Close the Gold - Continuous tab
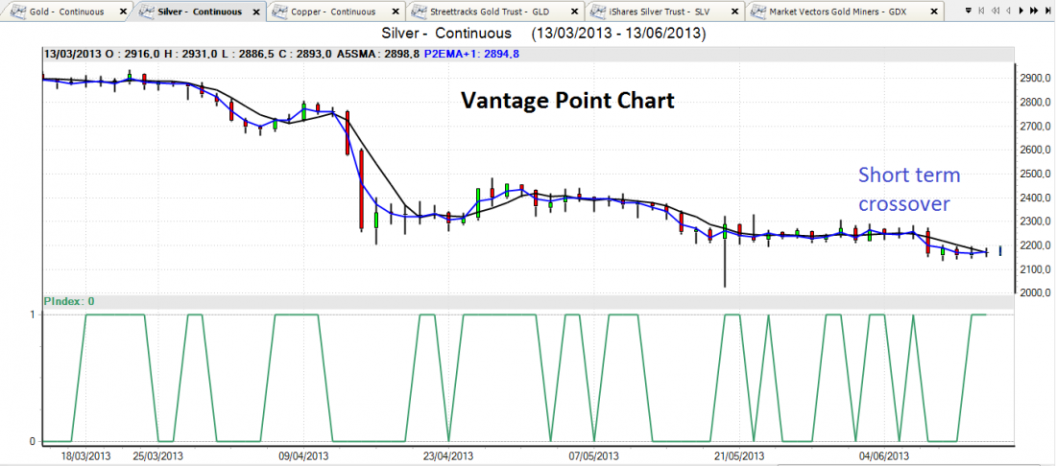 click(122, 12)
